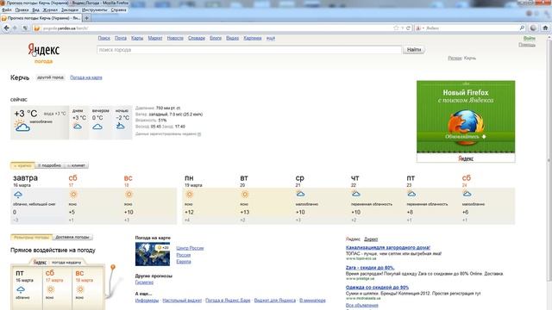Open the Справка menu
The height and width of the screenshot is (310, 552).
point(119,9)
